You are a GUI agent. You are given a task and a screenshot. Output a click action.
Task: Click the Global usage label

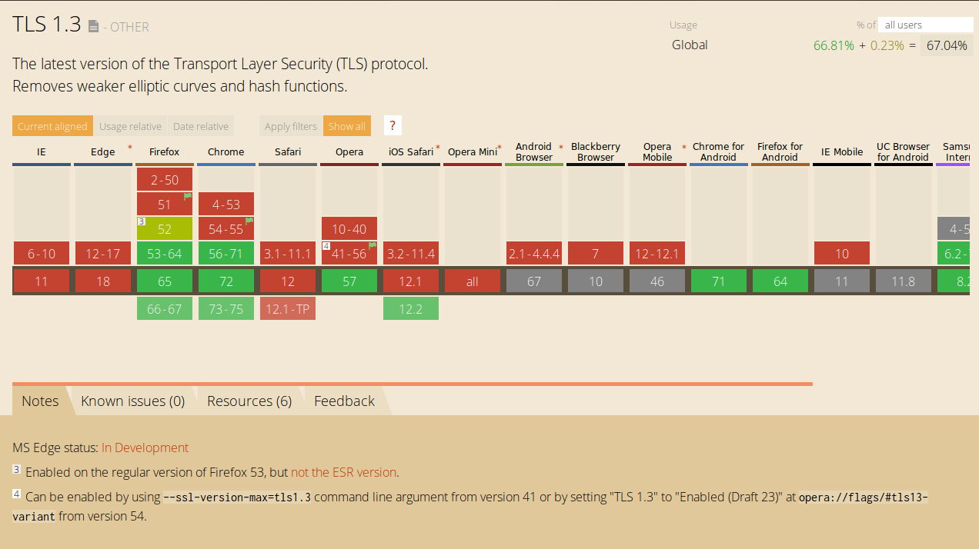(x=690, y=45)
